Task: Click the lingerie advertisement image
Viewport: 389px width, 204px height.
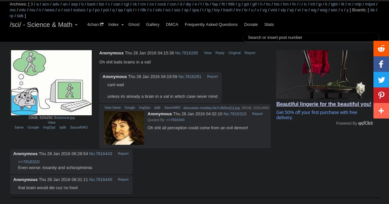Action: point(324,74)
